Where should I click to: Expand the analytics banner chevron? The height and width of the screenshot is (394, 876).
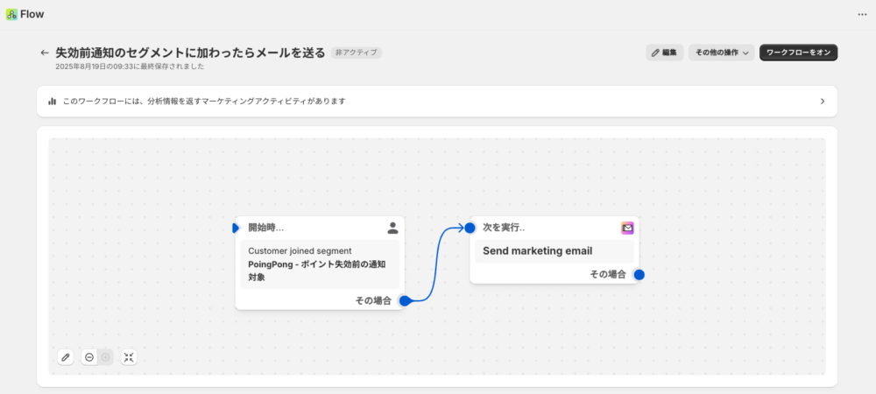(823, 101)
